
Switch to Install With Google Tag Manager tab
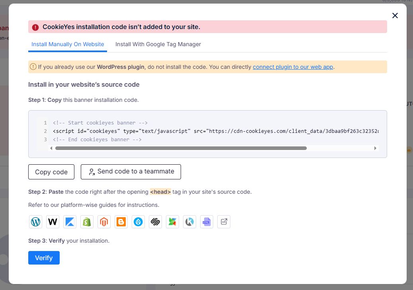[158, 44]
